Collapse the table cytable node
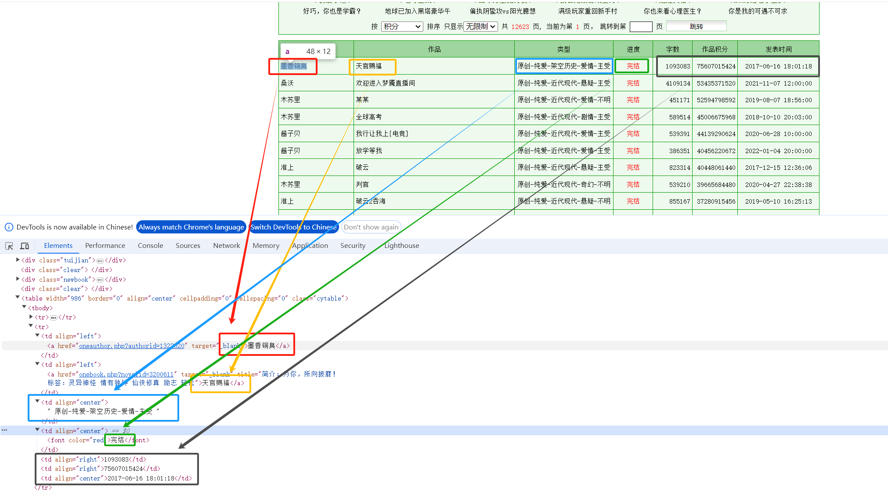Screen dimensions: 888x491 (18, 297)
